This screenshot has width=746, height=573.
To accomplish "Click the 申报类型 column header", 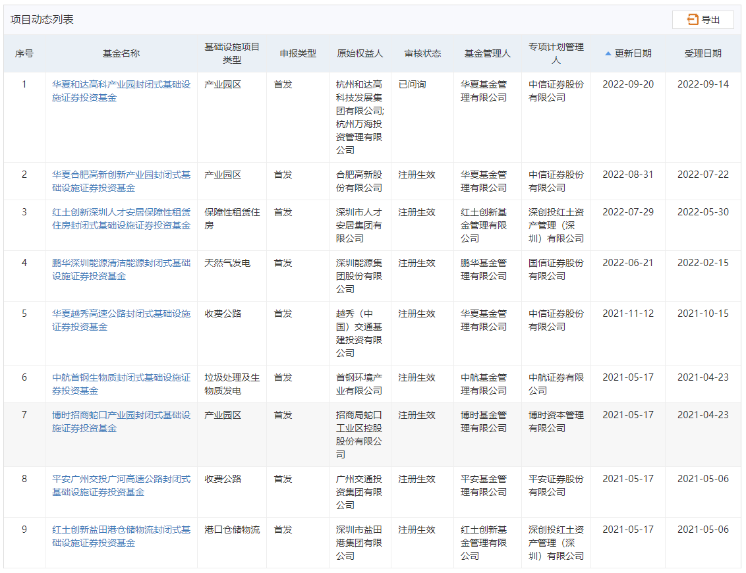I will 298,53.
